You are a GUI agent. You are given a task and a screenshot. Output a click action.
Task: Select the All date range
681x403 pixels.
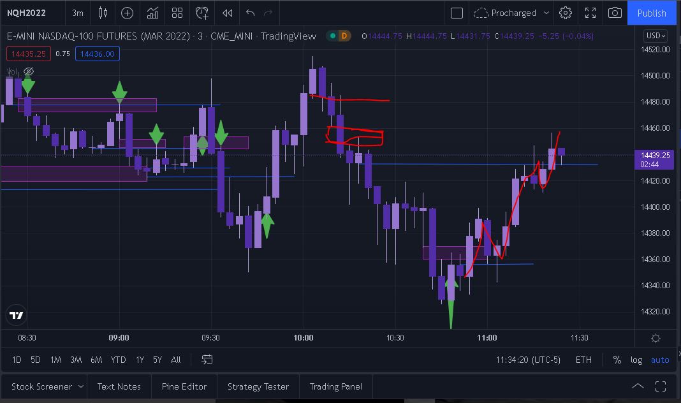(x=175, y=360)
